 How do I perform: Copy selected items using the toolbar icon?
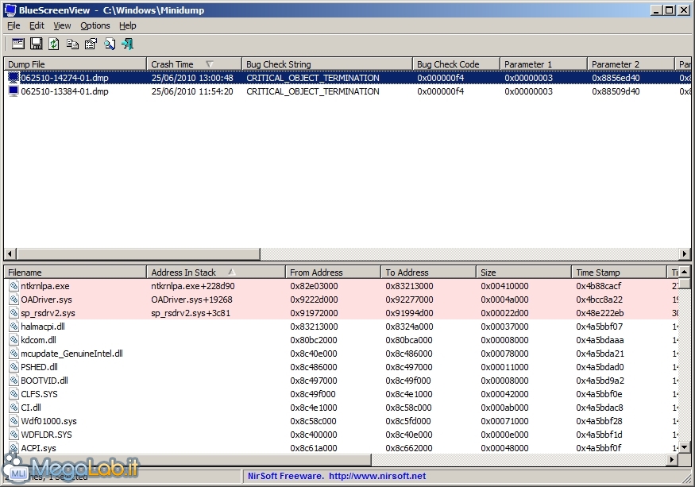click(x=72, y=44)
